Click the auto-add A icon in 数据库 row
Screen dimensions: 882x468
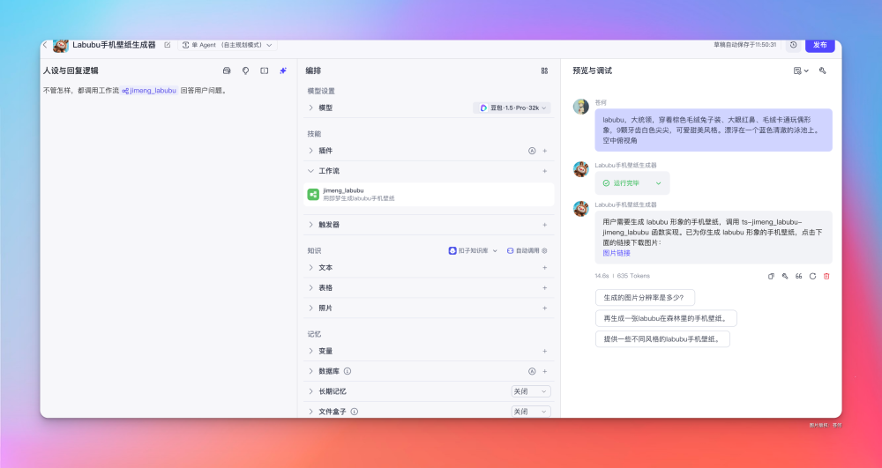click(x=532, y=371)
